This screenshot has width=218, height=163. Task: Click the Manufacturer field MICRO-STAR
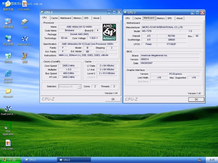pyautogui.click(x=171, y=27)
